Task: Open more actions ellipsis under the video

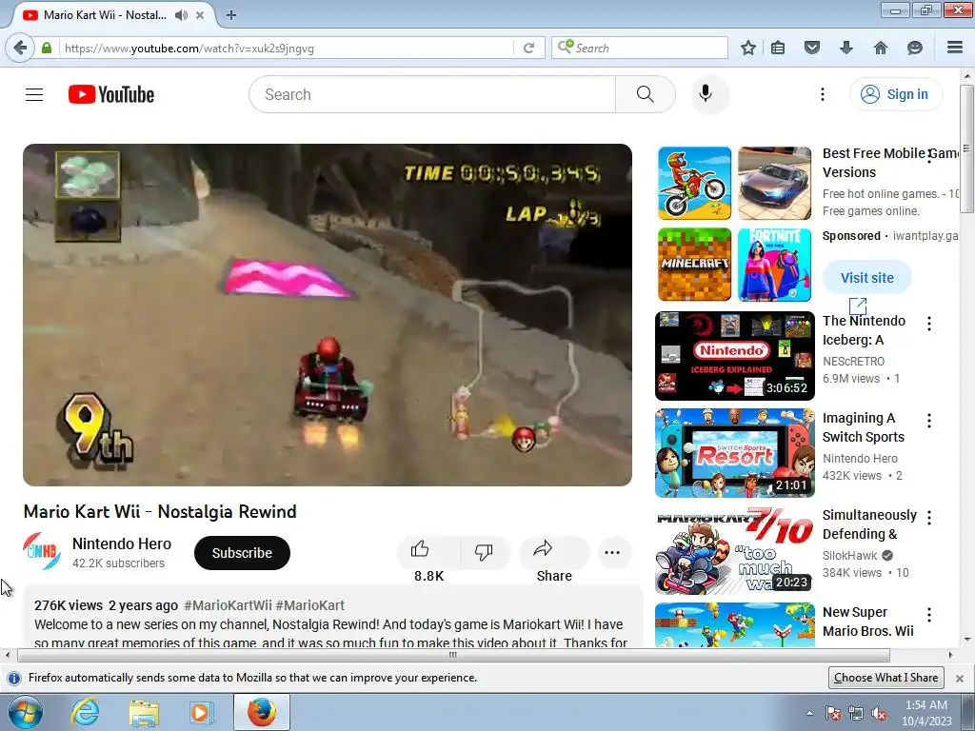Action: pyautogui.click(x=612, y=552)
